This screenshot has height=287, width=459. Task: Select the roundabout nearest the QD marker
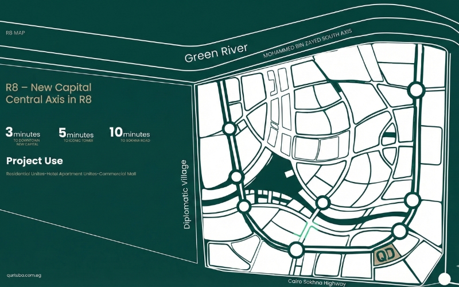coord(400,231)
